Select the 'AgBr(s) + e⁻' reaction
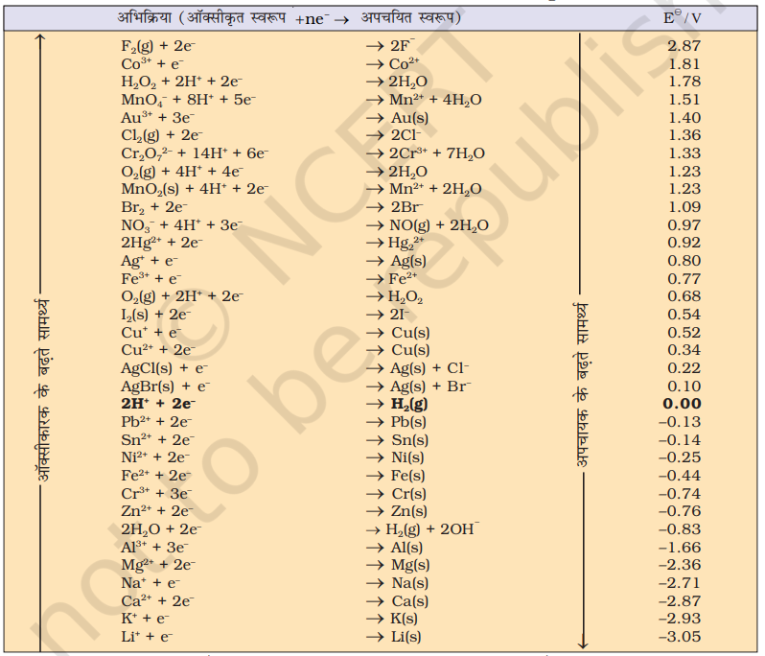 pos(166,387)
